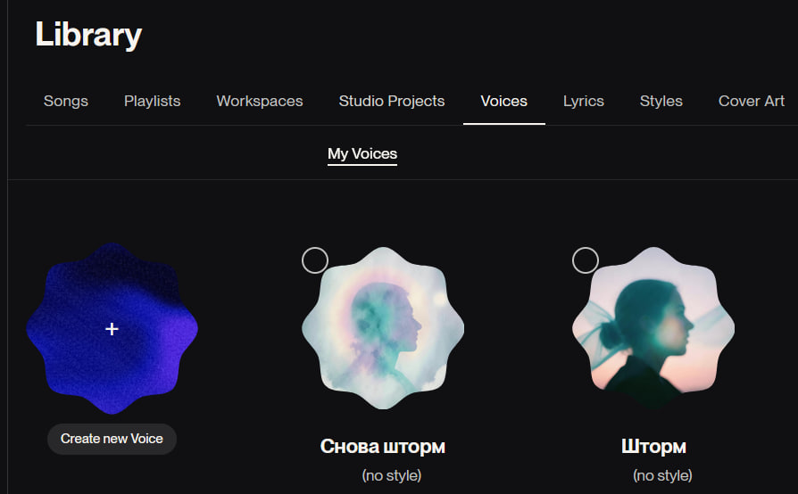Click the Create new Voice button

pos(112,439)
